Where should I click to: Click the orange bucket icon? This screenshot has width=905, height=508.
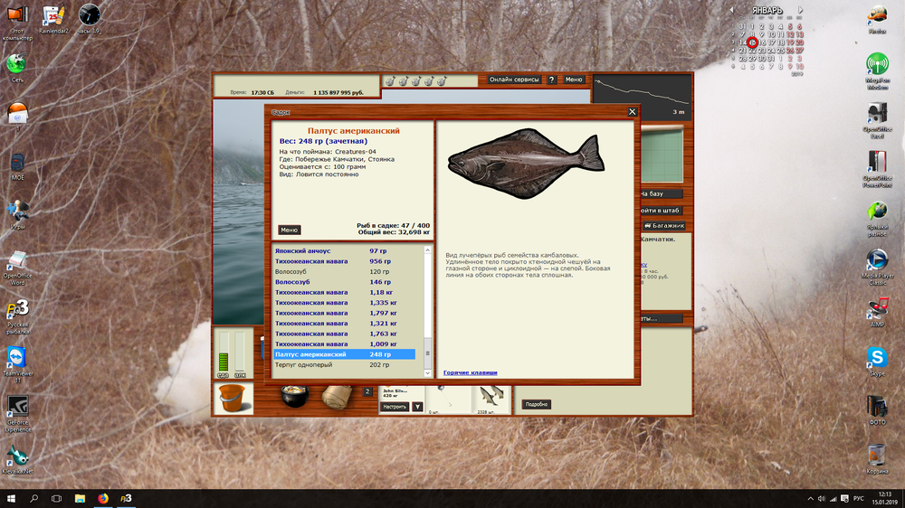[233, 398]
